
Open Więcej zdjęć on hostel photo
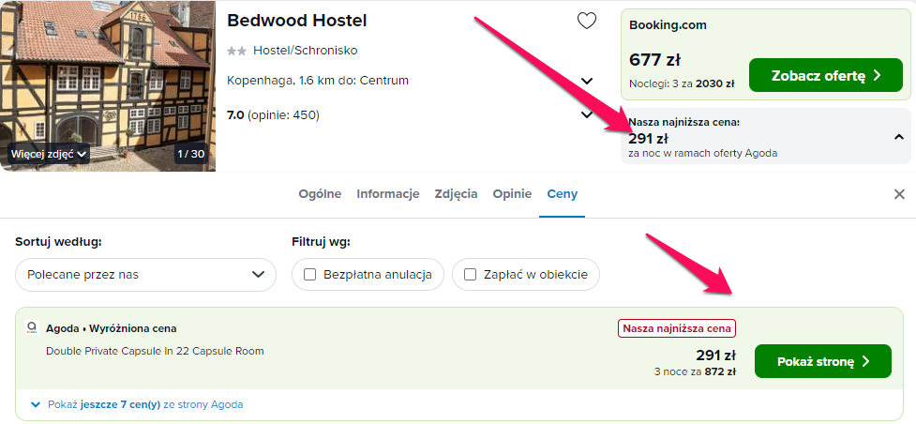pos(49,154)
